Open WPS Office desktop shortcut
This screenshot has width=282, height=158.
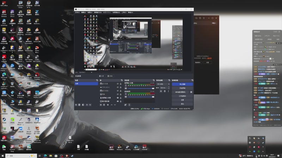pyautogui.click(x=4, y=4)
